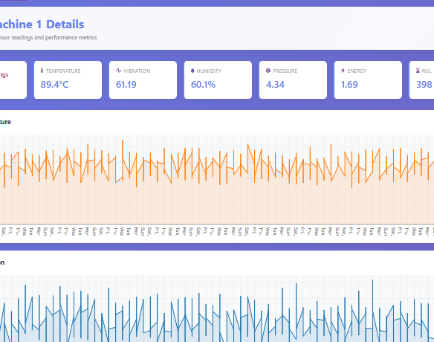Click the VIBRATION card label

137,71
